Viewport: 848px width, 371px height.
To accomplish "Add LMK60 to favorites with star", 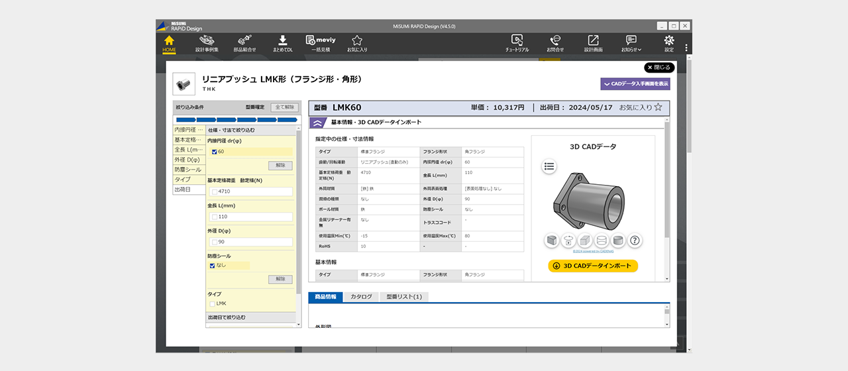I will click(x=658, y=107).
